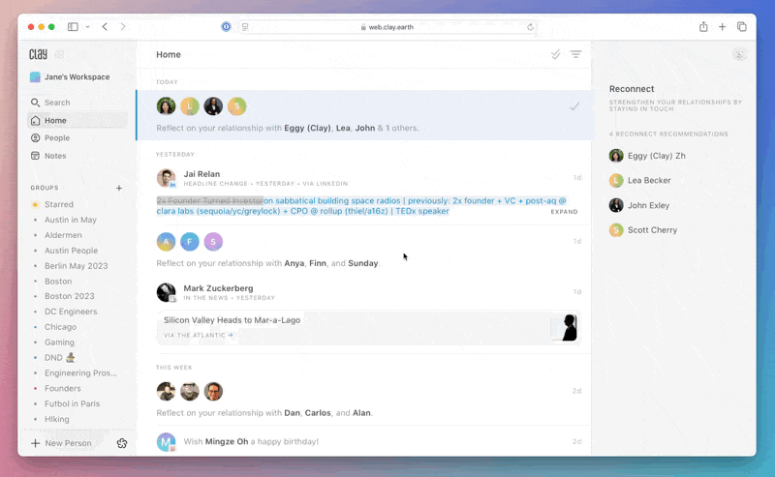Go to the People section

[57, 138]
